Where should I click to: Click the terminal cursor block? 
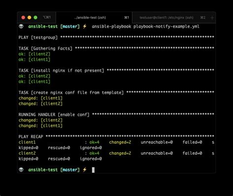coord(93,170)
